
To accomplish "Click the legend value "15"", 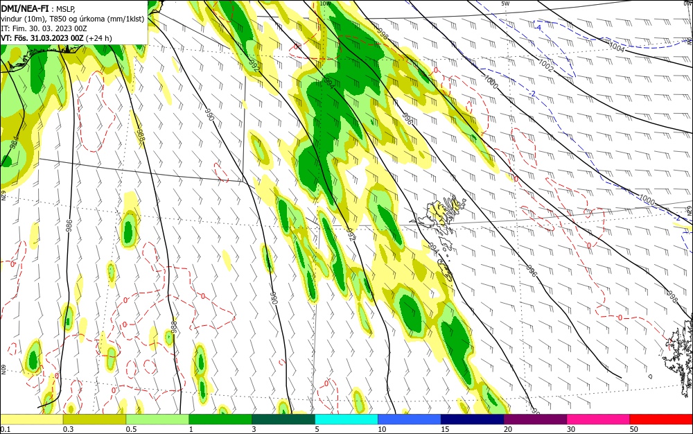I will point(445,429).
